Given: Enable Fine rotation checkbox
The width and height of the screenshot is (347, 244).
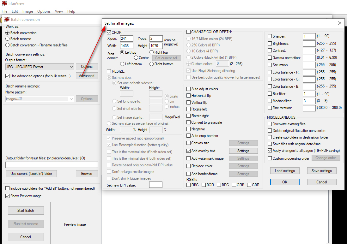Looking at the screenshot, I should [x=270, y=108].
